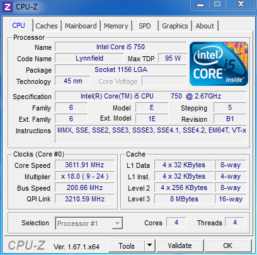Close the CPU-Z window
This screenshot has width=257, height=255.
[241, 4]
